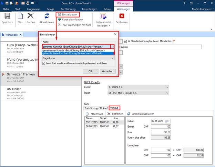This screenshot has height=167, width=215.
Task: Toggle Ist Standardwährung für diesen Mandanten checkbox
Action: tap(125, 41)
